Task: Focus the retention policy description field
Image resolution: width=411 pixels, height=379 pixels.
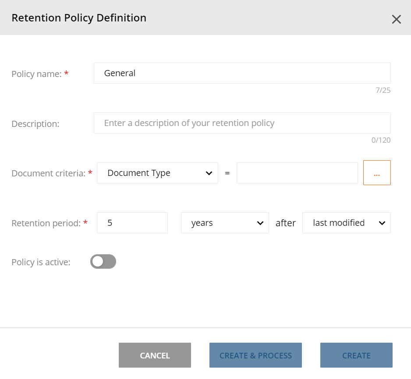Action: (242, 123)
